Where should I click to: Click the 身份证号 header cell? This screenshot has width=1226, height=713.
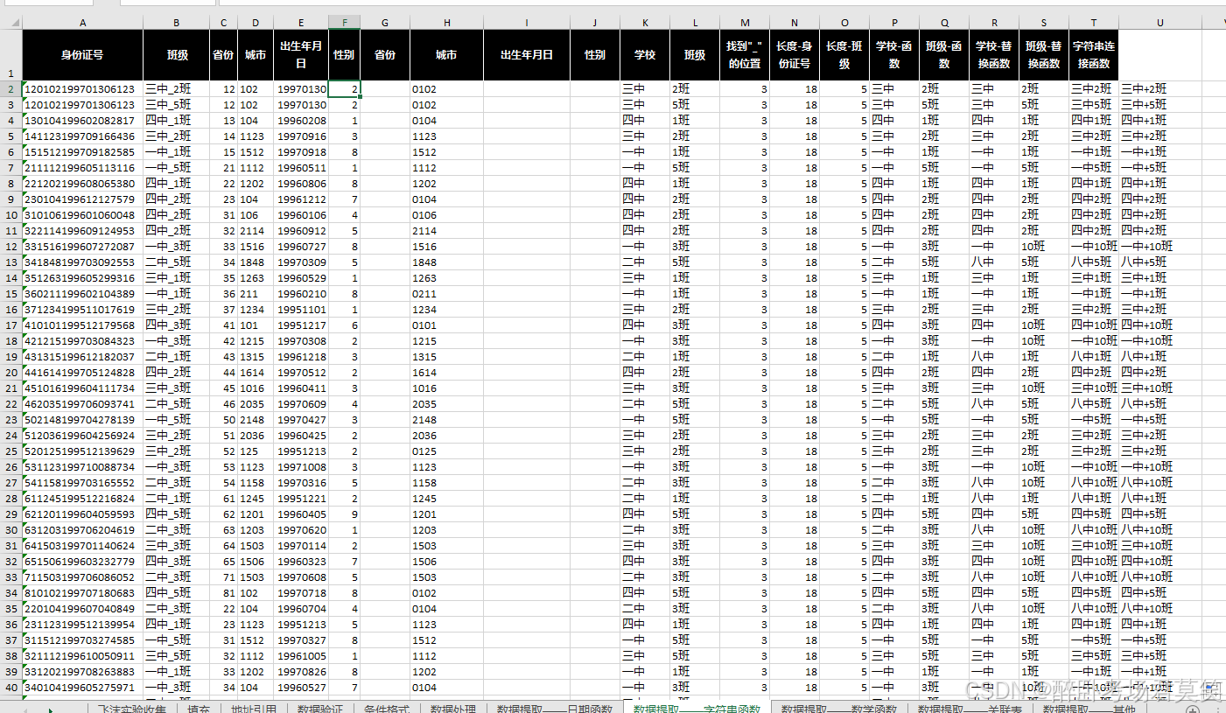tap(82, 55)
